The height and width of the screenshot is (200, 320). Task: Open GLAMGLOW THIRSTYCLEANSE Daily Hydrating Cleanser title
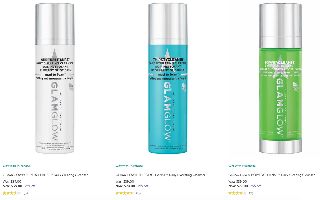pyautogui.click(x=160, y=175)
